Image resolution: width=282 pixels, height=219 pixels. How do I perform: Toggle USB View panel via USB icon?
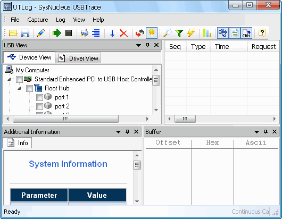click(223, 33)
